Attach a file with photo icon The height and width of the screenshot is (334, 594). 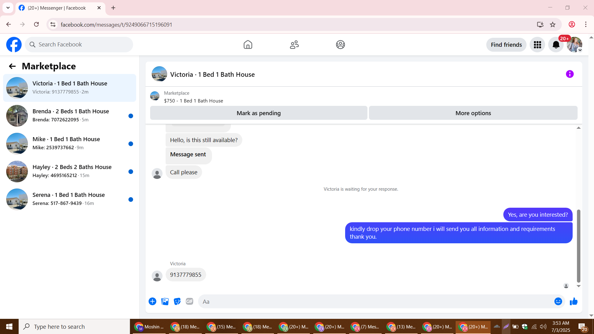pyautogui.click(x=165, y=301)
